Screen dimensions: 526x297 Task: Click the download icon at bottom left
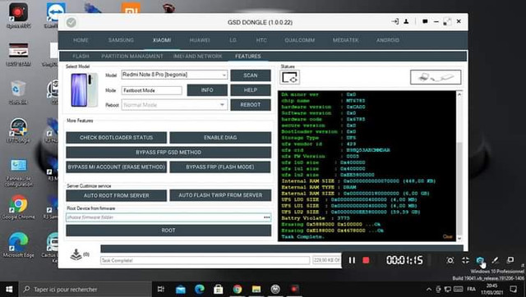tap(76, 255)
